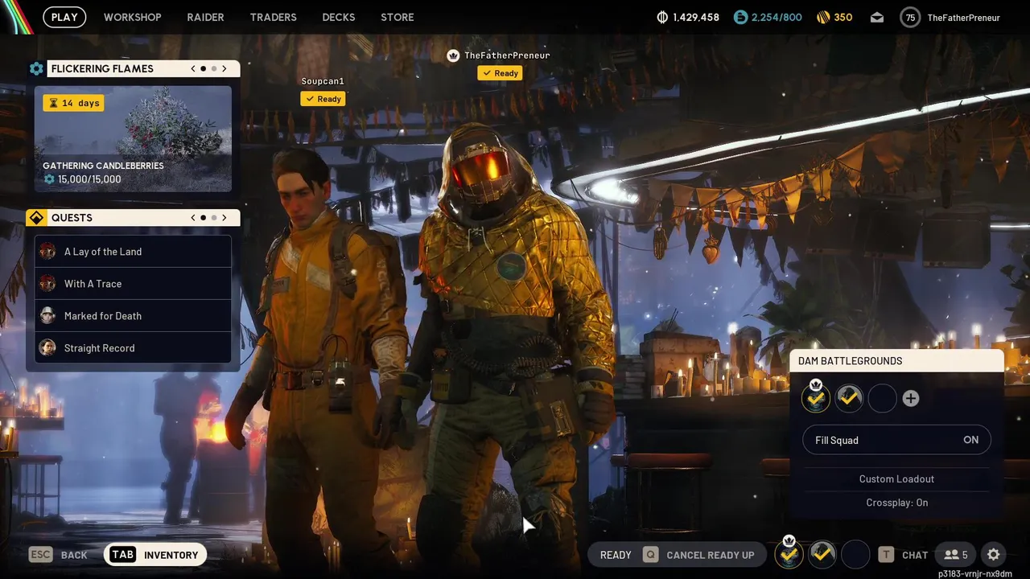Toggle Fill Squad ON setting
This screenshot has height=579, width=1030.
tap(896, 440)
